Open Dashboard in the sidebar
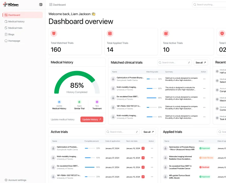 [x=23, y=15]
